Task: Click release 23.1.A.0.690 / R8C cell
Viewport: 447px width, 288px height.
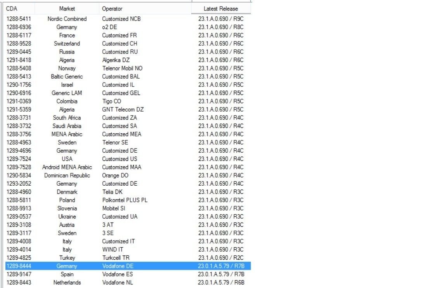Action: point(221,27)
